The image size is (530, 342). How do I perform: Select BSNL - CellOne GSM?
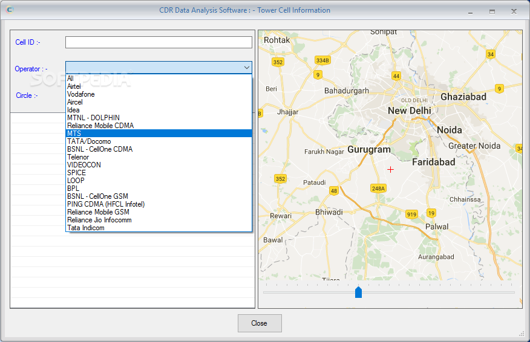coord(159,196)
